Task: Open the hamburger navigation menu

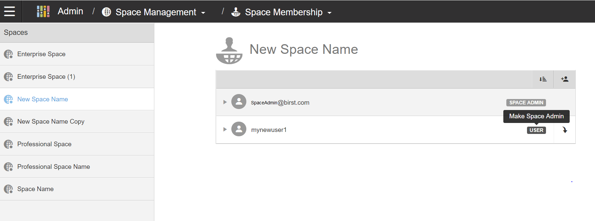Action: [x=10, y=11]
